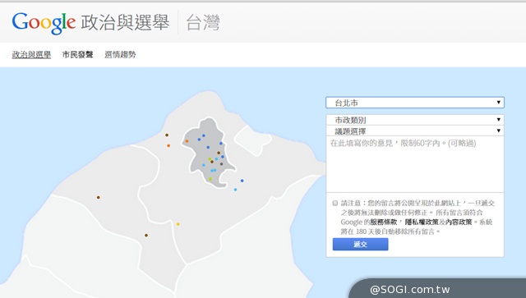Image resolution: width=526 pixels, height=298 pixels.
Task: Click the yellow dot on the map
Action: [178, 224]
